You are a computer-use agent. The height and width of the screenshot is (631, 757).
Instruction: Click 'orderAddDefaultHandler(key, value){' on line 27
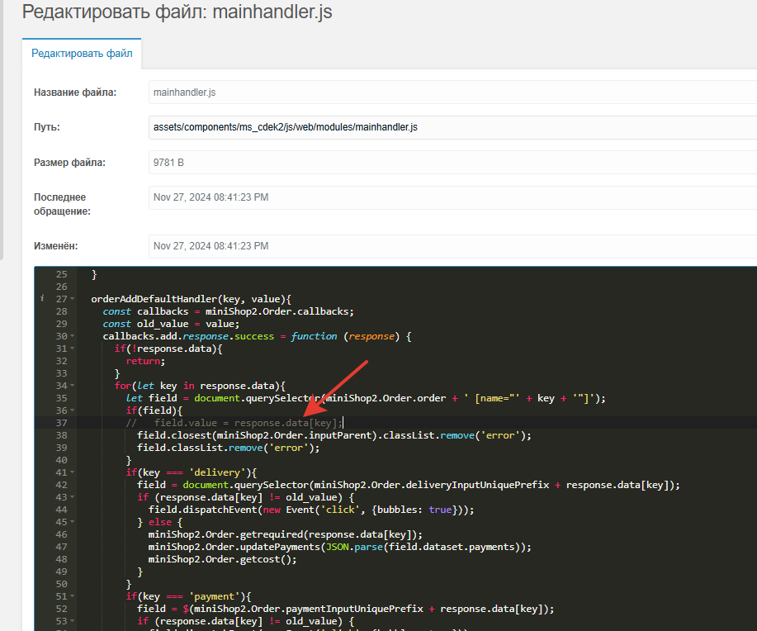coord(192,299)
